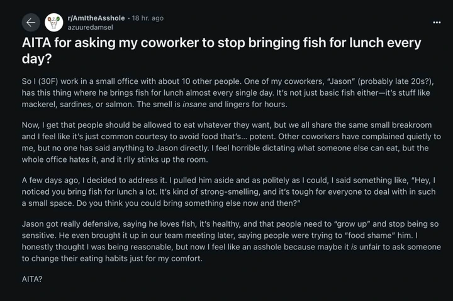This screenshot has width=453, height=301.
Task: Click the post title about bringing fish
Action: pos(221,50)
